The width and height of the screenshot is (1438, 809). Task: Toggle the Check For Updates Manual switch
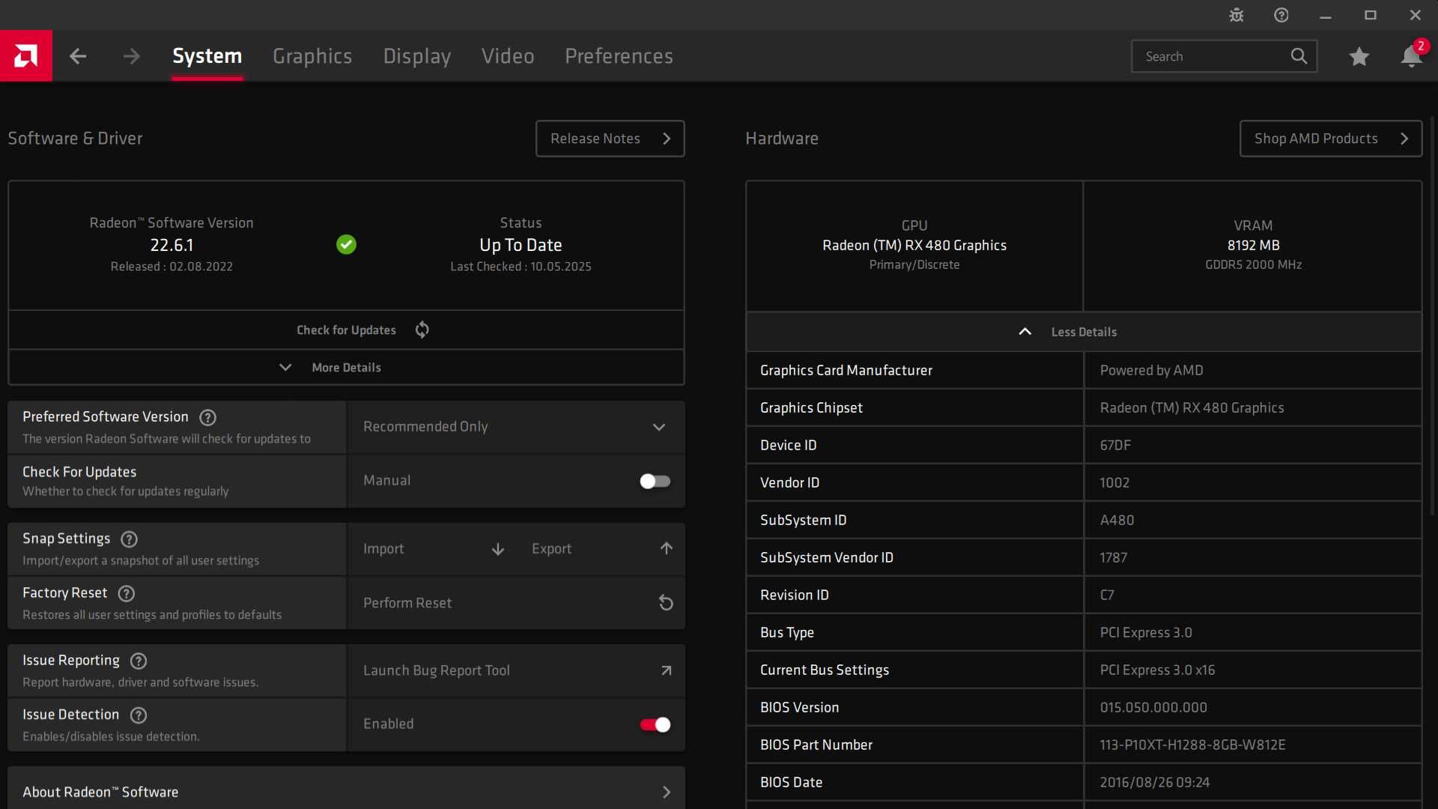tap(655, 482)
